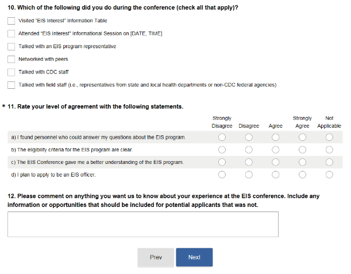Choose Disagree for d) plan to apply

(x=249, y=175)
